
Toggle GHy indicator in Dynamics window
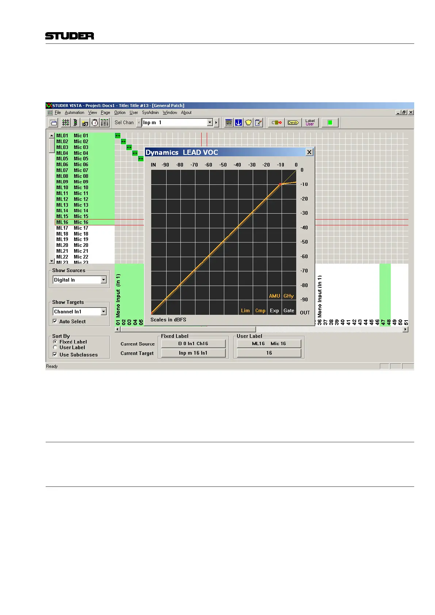click(289, 296)
